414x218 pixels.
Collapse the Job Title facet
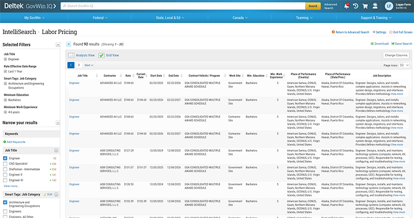56,150
